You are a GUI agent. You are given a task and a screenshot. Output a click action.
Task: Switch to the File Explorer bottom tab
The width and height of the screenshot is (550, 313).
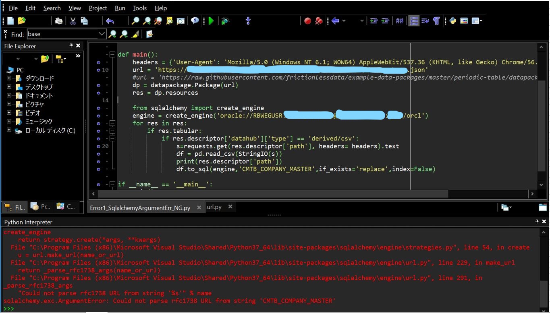pos(14,207)
